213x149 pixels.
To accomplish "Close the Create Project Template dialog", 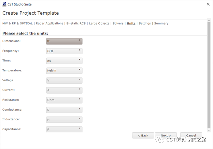I will pos(208,4).
